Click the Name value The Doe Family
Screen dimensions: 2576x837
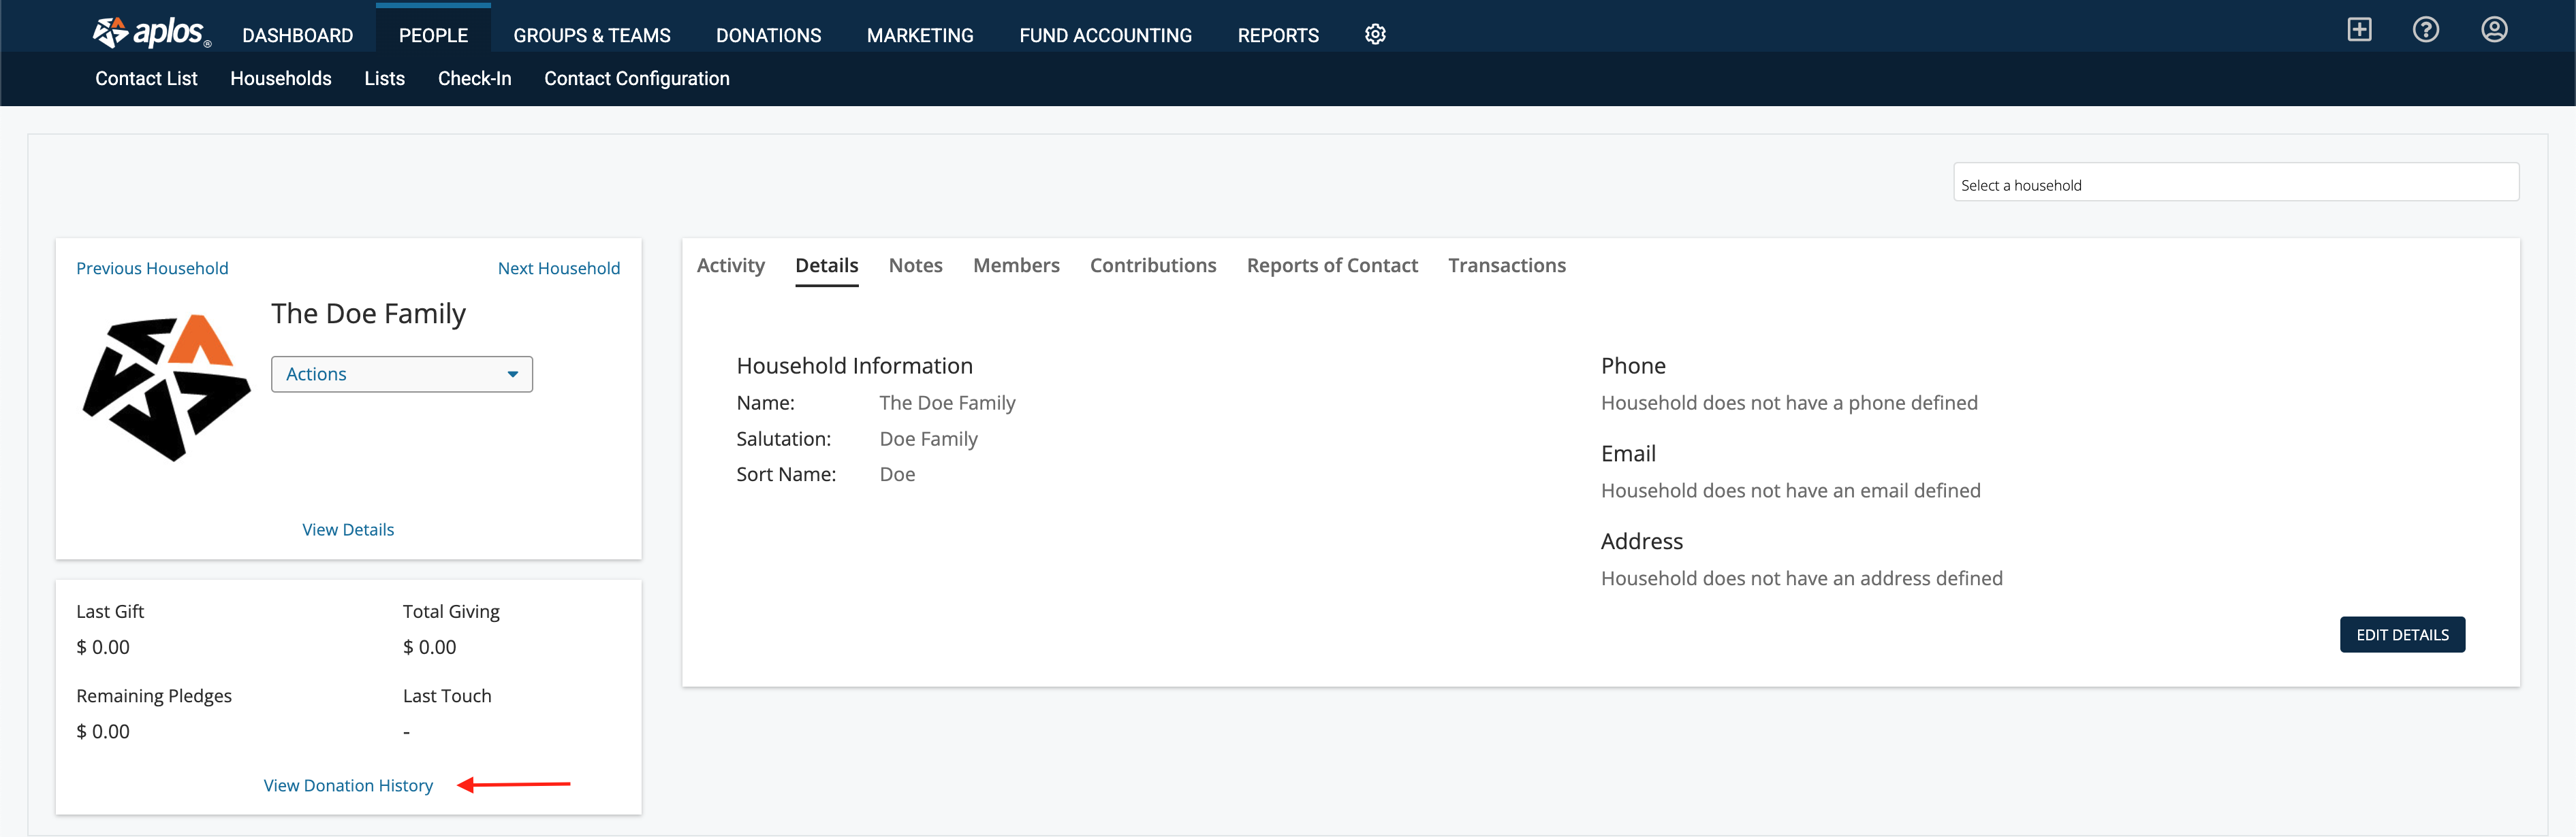[x=947, y=404]
